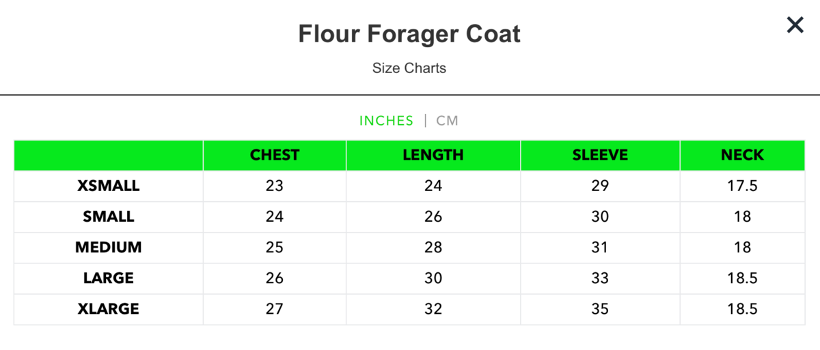Viewport: 820px width, 350px height.
Task: Click the CHEST column header
Action: (275, 155)
